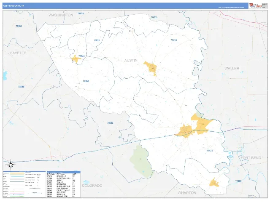
Task: Click ZIP code label 78940
Action: pos(21,87)
